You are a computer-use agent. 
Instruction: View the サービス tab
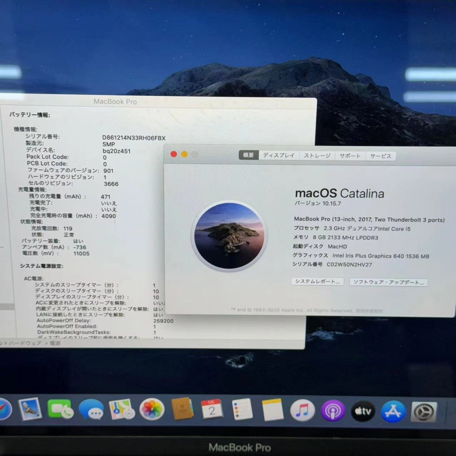pyautogui.click(x=380, y=156)
